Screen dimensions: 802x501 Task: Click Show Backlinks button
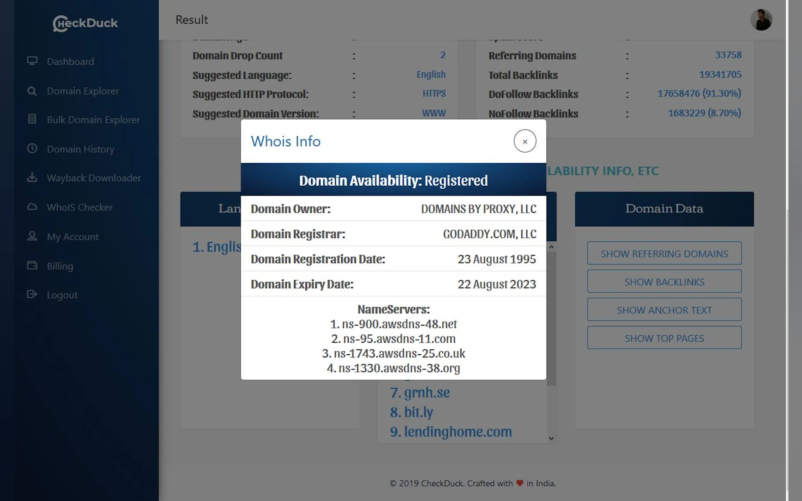click(x=664, y=281)
